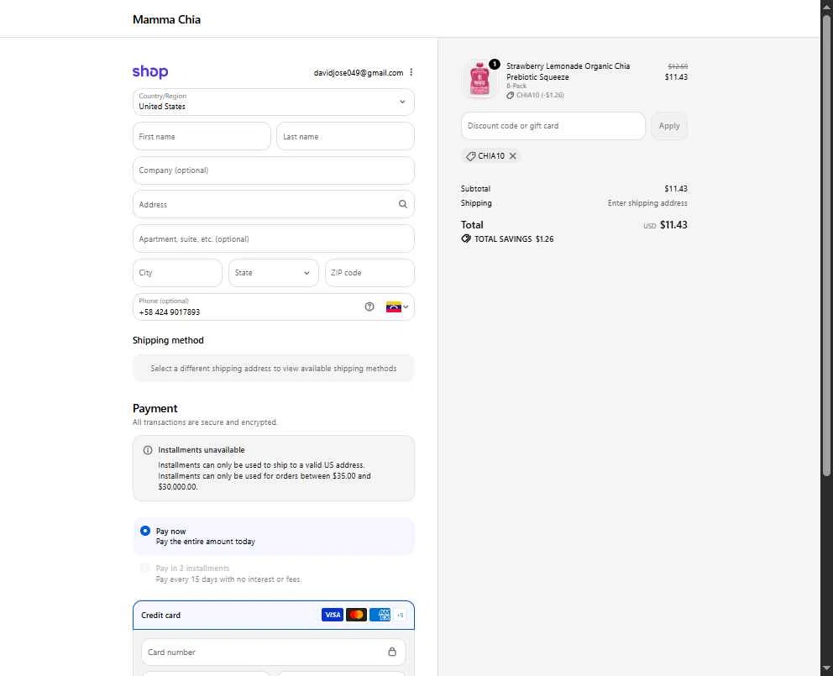Remove the CHIA10 discount code
The image size is (833, 676).
coord(513,155)
